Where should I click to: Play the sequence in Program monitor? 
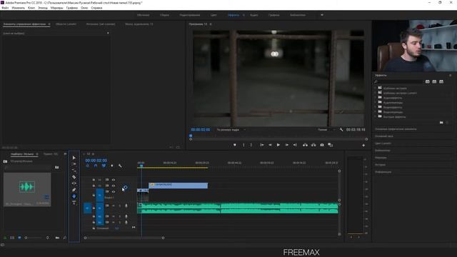pyautogui.click(x=278, y=145)
